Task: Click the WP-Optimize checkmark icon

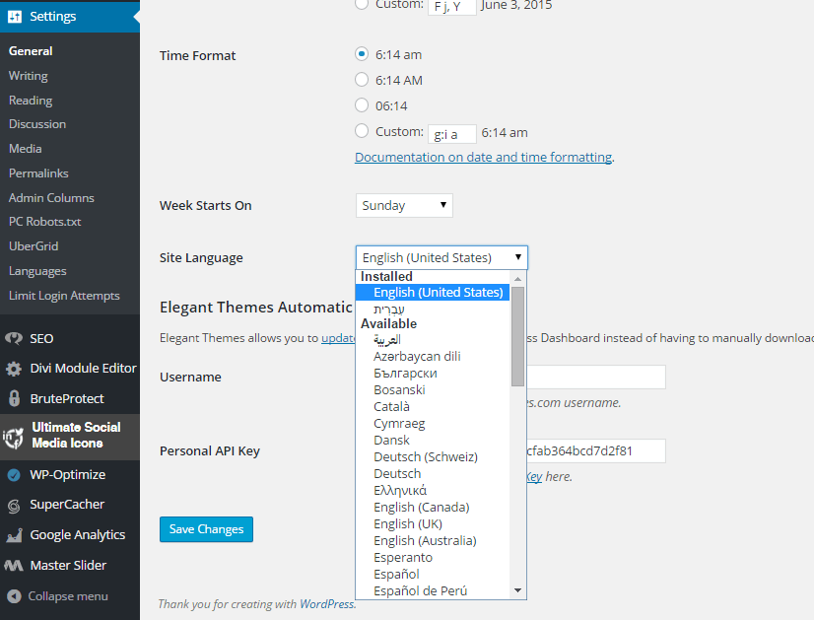Action: tap(14, 475)
